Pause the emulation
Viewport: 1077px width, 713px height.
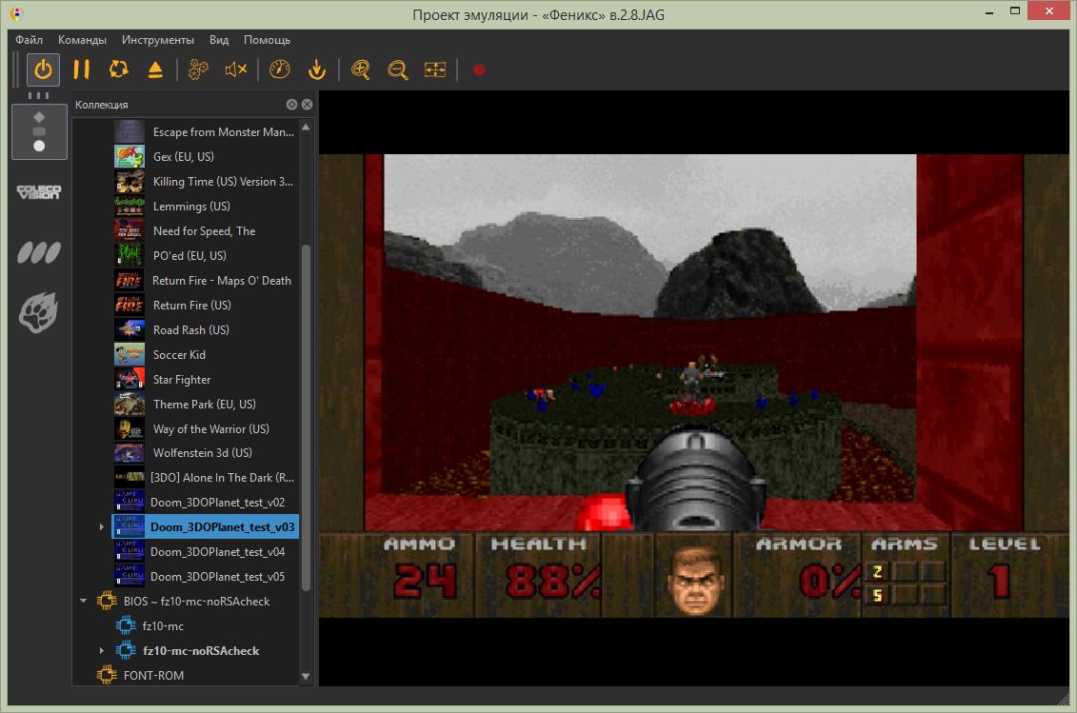click(x=81, y=69)
